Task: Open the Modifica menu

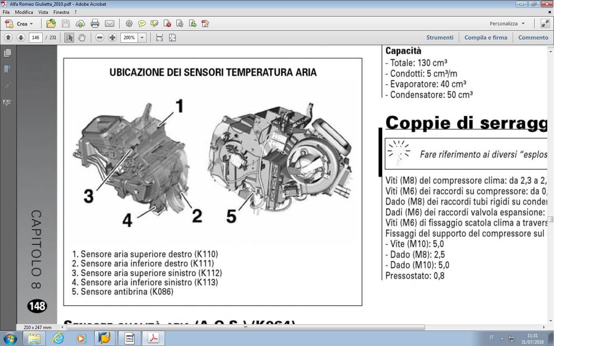Action: (24, 12)
